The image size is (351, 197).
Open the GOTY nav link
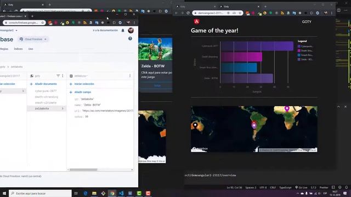click(x=307, y=22)
